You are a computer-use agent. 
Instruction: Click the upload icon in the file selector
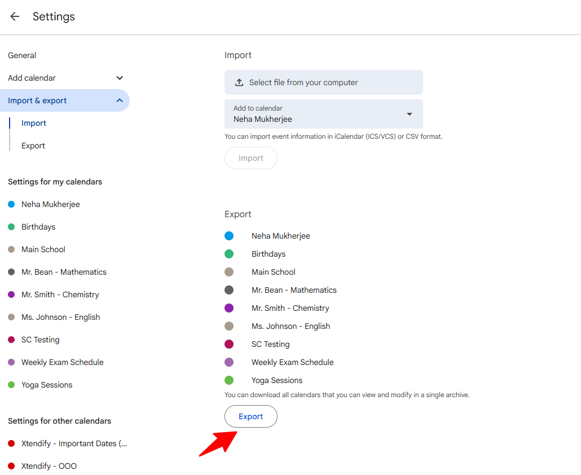pyautogui.click(x=239, y=82)
